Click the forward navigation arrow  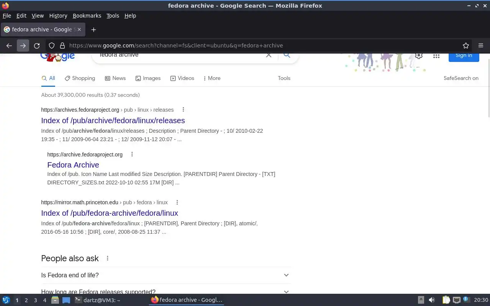[x=23, y=46]
